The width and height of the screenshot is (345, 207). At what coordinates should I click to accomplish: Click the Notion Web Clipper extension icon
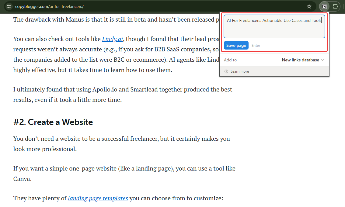click(324, 6)
